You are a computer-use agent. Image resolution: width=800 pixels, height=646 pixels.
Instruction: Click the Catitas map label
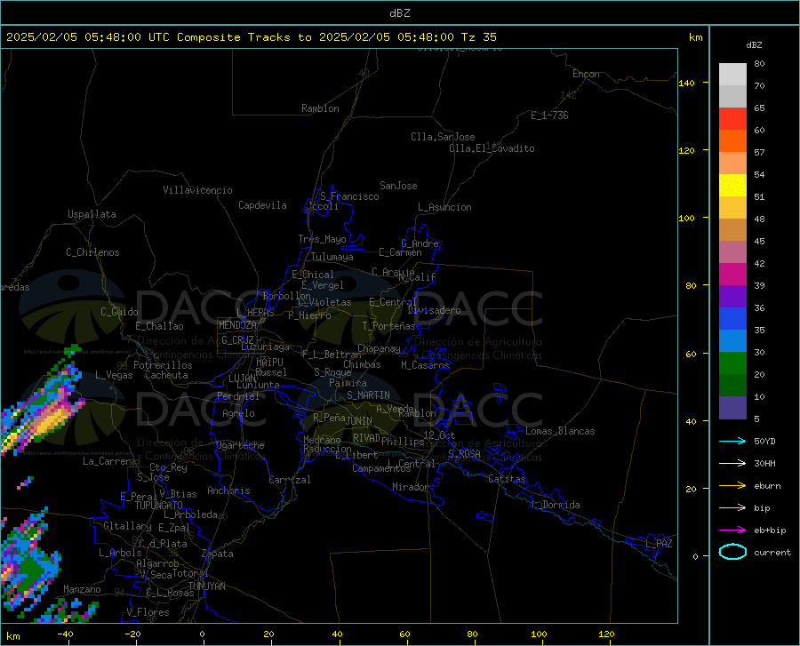click(x=507, y=479)
